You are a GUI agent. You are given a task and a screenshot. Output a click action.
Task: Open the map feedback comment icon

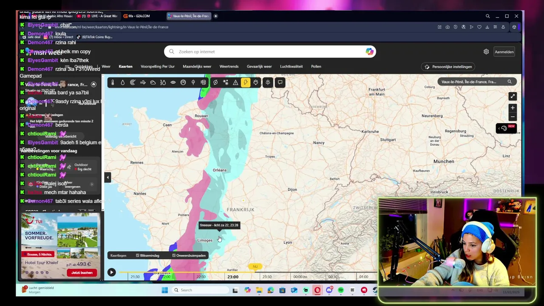tap(280, 82)
